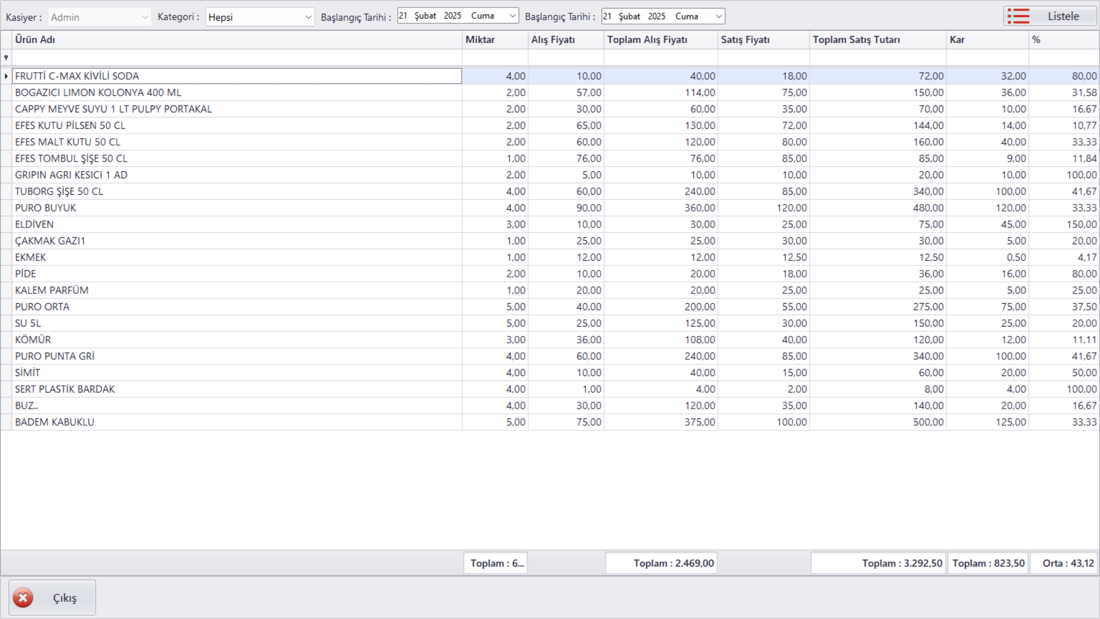
Task: Open the Kasiyer Admin dropdown
Action: 100,17
